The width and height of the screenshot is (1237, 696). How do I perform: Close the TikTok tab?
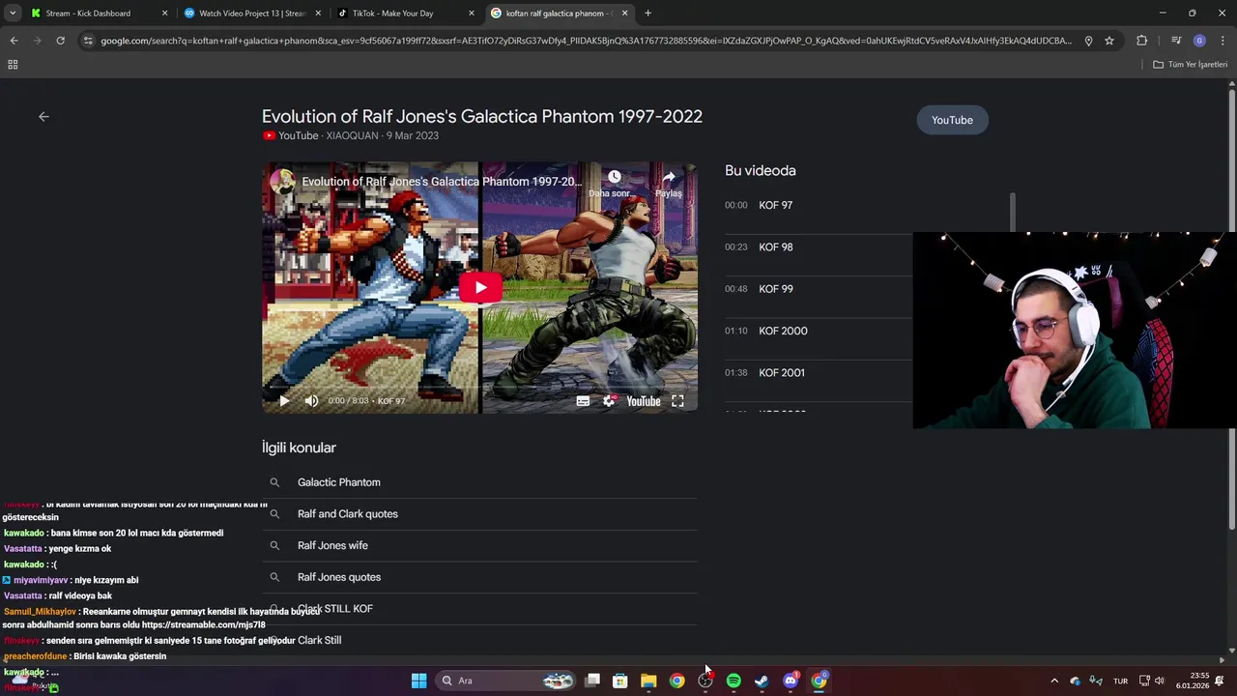point(472,14)
